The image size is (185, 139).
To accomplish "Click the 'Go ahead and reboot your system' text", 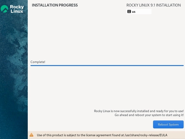I will point(149,115).
